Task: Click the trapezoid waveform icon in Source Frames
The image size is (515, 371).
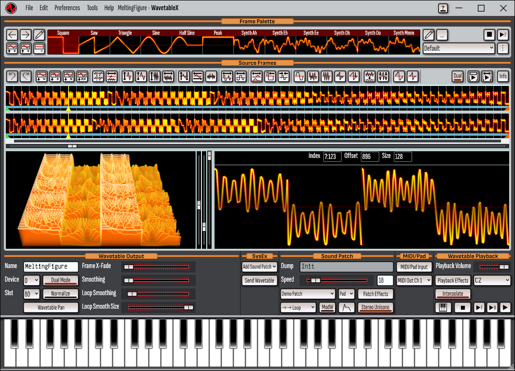Action: coord(299,76)
